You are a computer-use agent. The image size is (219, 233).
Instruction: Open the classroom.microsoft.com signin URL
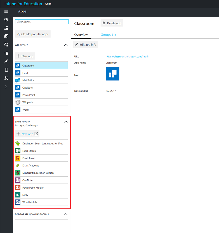coord(127,56)
